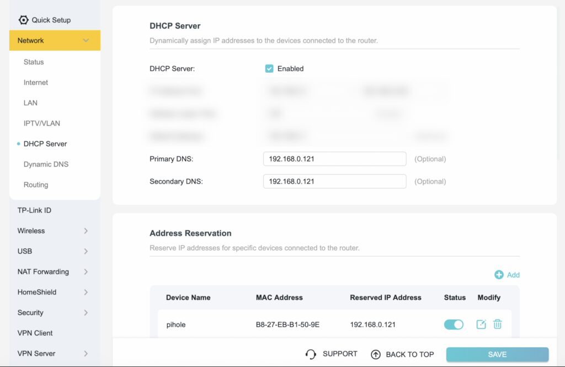
Task: Click the Primary DNS input field
Action: tap(334, 159)
